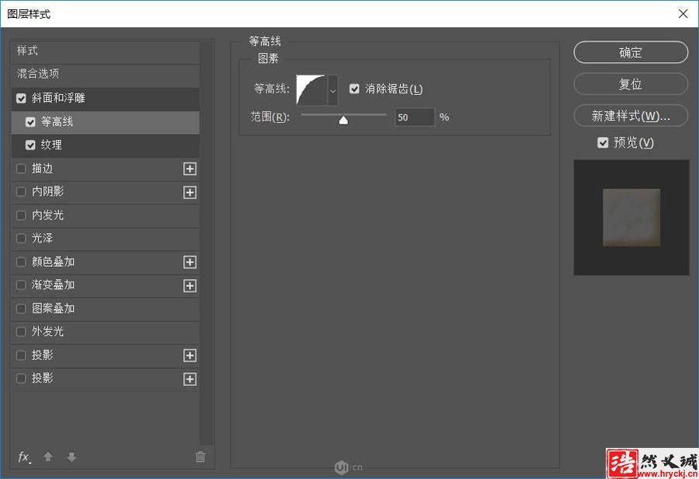Click the contour curve thumbnail
Viewport: 699px width, 479px height.
tap(311, 91)
